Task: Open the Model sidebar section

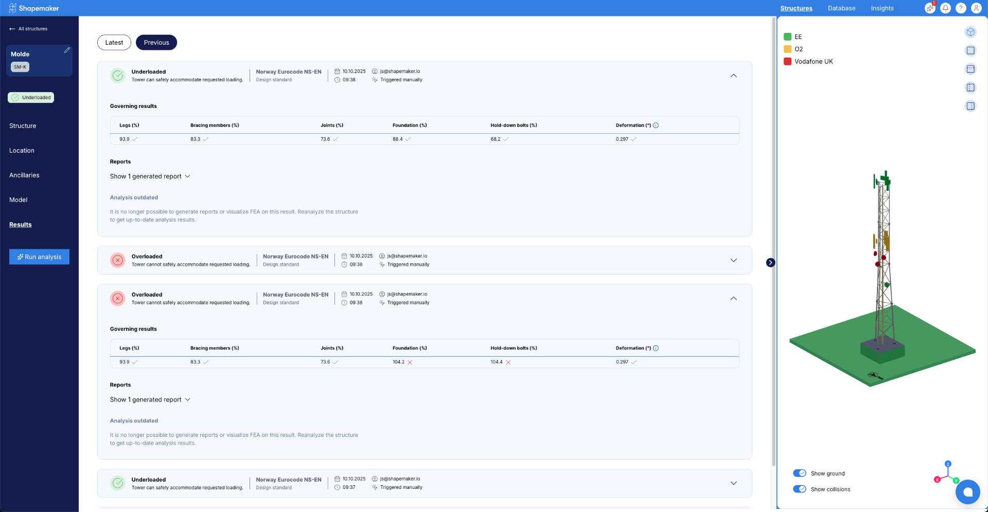Action: (x=18, y=200)
